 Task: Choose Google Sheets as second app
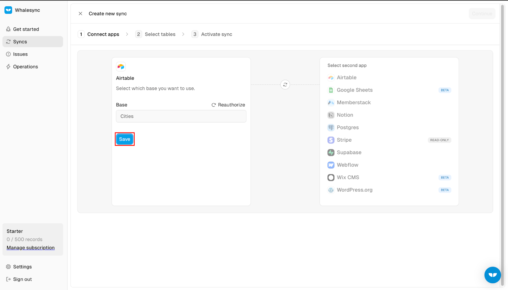tap(389, 90)
